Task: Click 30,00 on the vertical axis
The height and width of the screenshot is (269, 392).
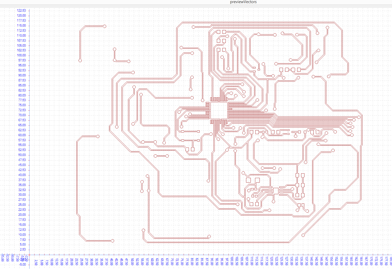Action: pos(22,195)
